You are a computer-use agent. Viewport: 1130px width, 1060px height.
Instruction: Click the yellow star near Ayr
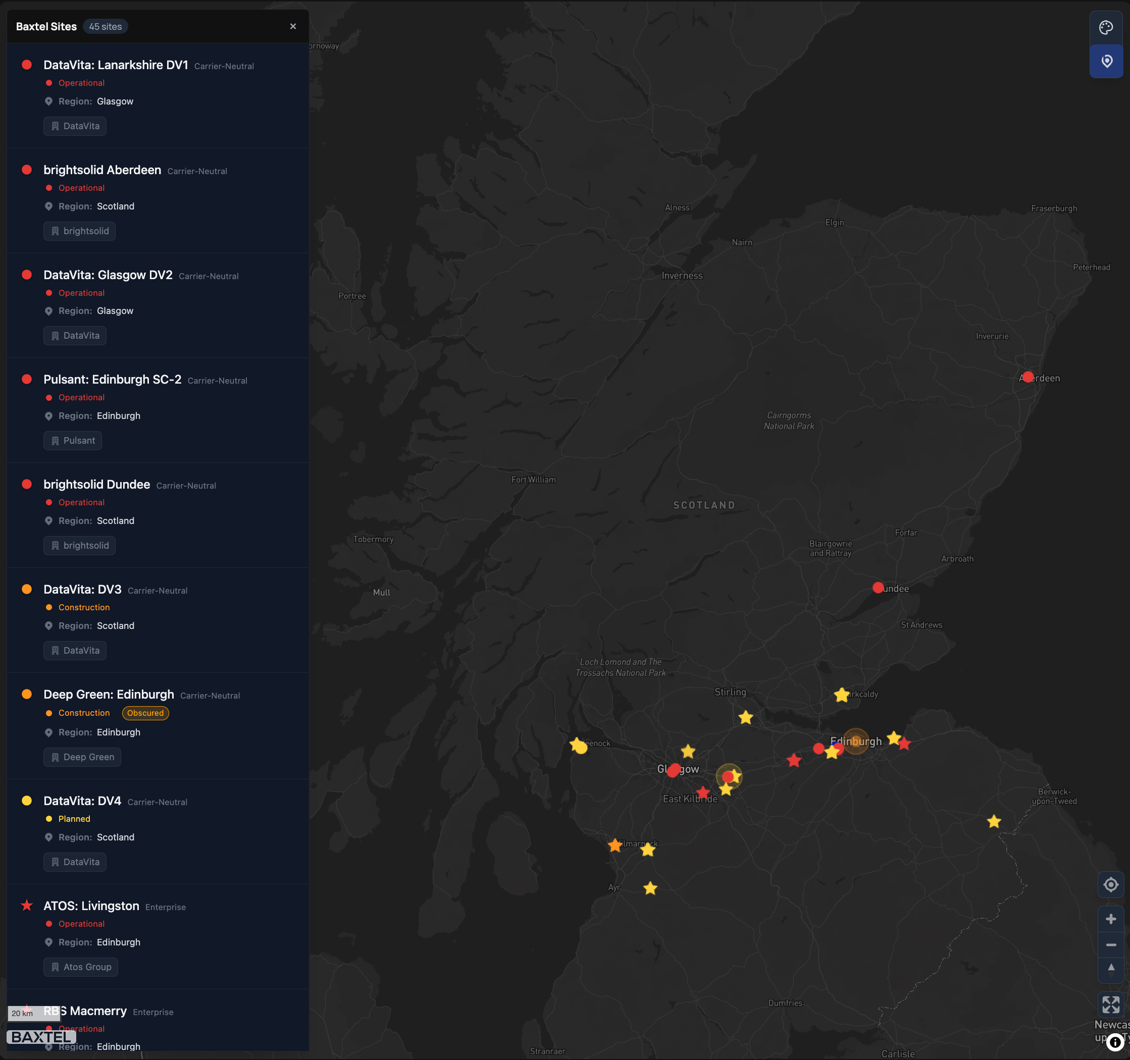650,888
